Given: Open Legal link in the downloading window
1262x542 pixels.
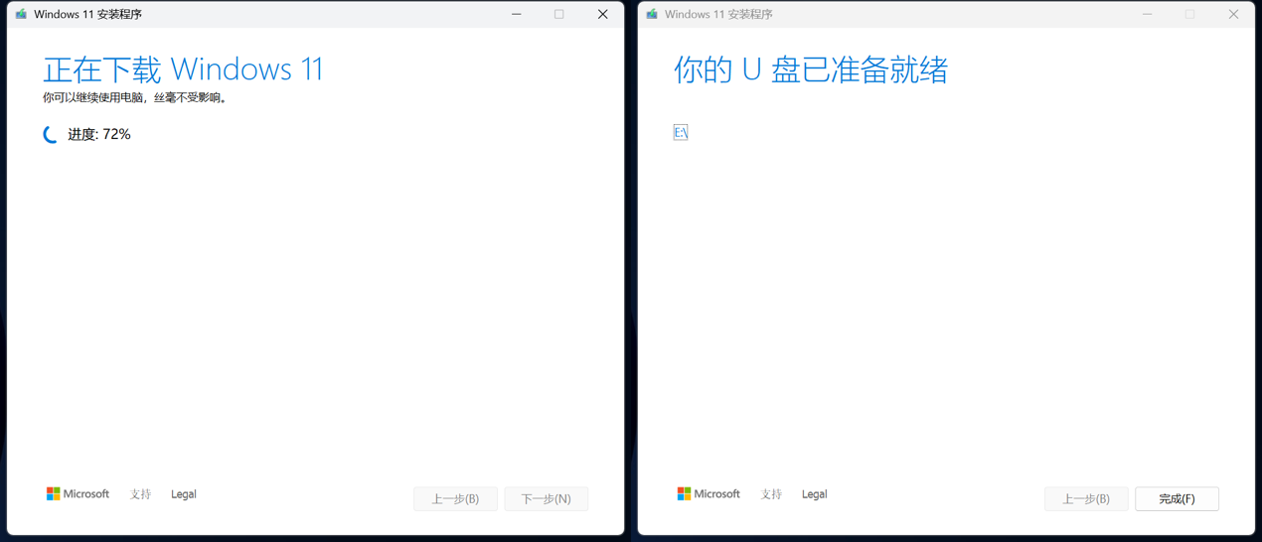Looking at the screenshot, I should click(184, 494).
